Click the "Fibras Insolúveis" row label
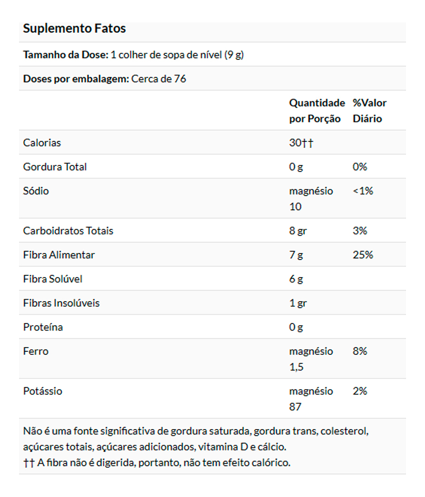 (x=61, y=303)
